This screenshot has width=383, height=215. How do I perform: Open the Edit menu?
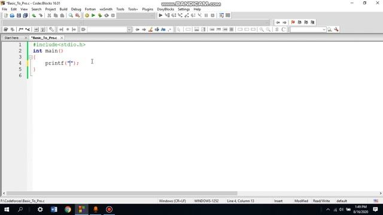tap(14, 9)
